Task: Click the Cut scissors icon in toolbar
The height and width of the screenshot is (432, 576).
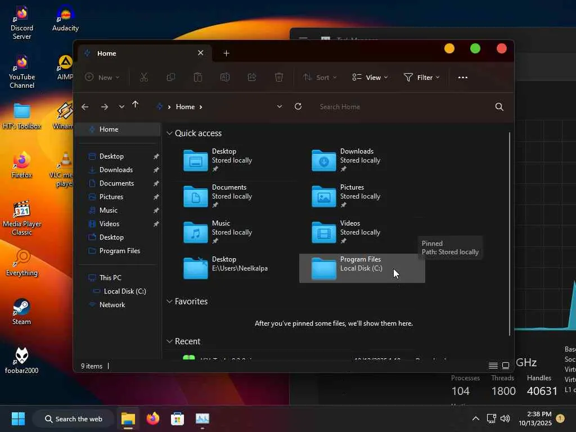Action: (143, 77)
